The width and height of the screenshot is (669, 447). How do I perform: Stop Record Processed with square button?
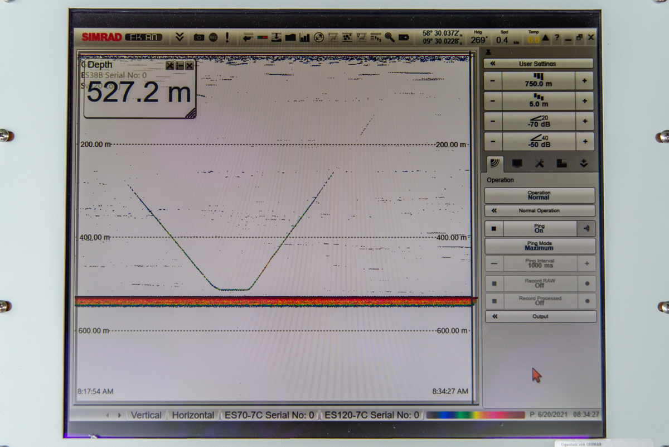(x=494, y=301)
